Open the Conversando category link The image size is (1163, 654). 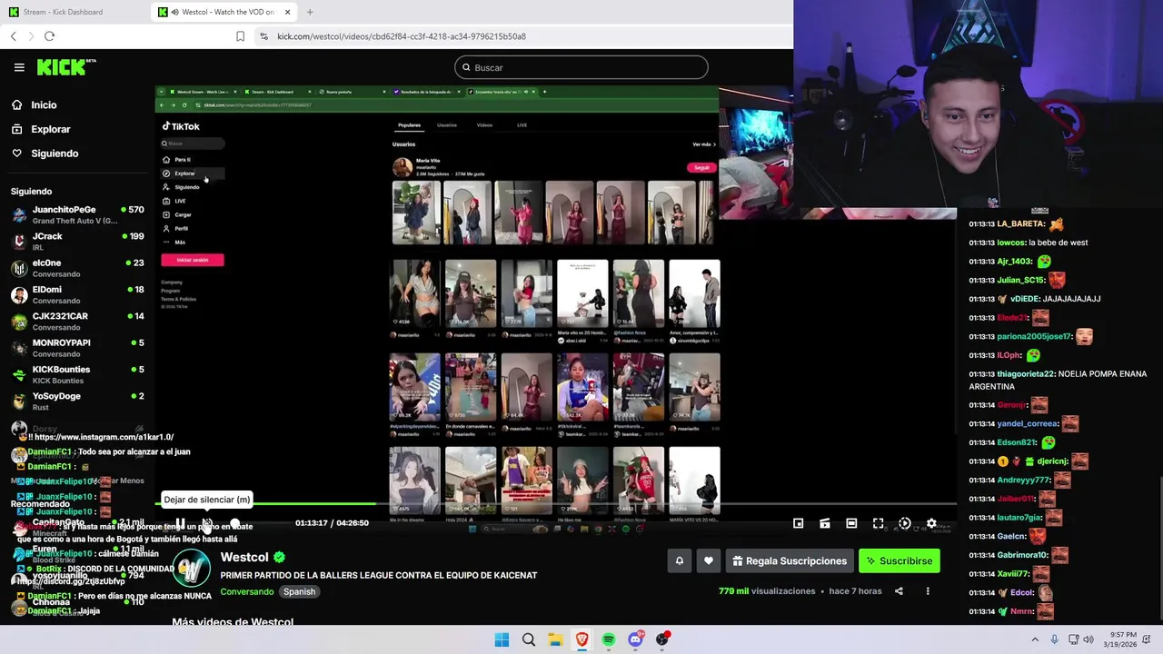tap(247, 592)
